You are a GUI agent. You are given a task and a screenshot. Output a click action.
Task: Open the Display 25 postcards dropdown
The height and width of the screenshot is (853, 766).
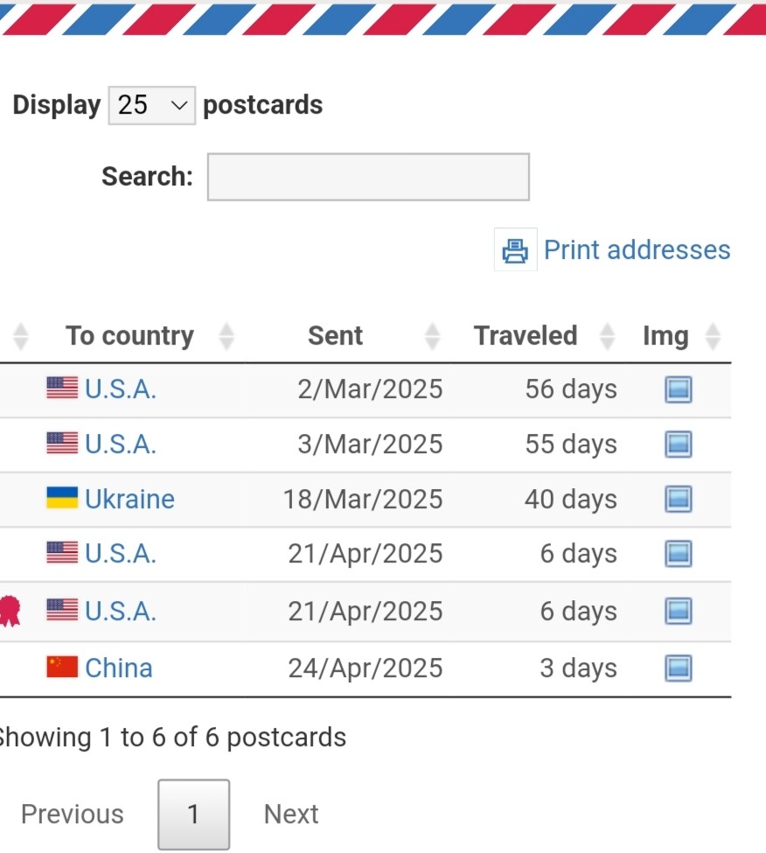tap(151, 106)
